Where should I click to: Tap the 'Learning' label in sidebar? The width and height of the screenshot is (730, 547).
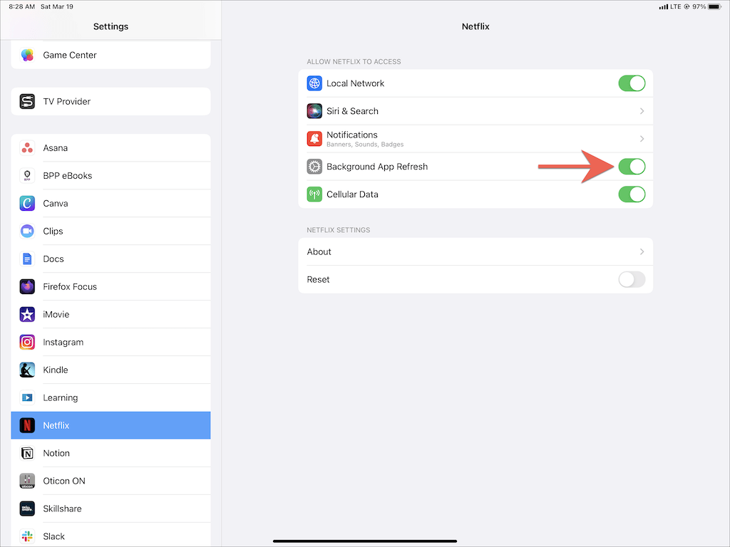pos(61,397)
